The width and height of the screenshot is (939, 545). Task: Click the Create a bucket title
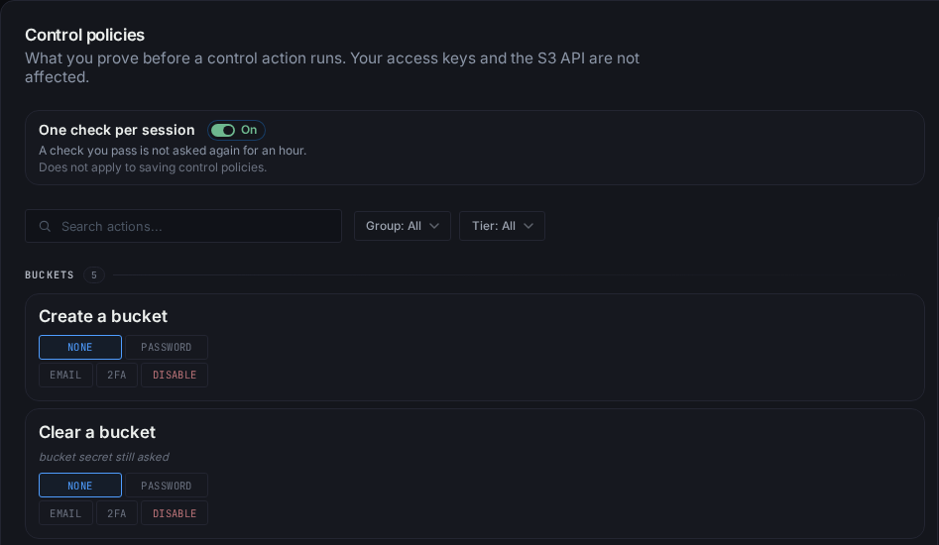point(103,316)
